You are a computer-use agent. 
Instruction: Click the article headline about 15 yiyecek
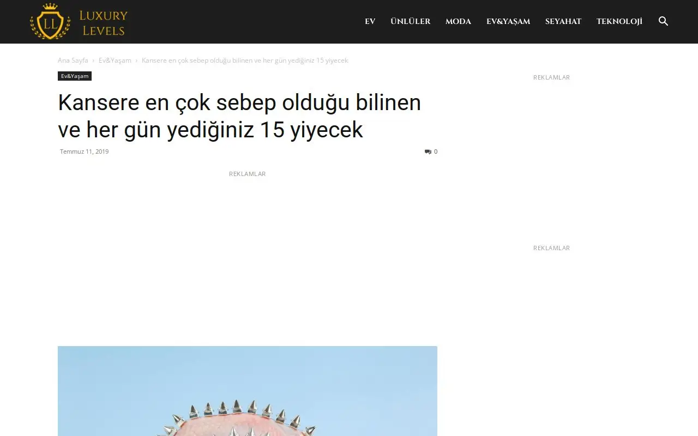239,116
